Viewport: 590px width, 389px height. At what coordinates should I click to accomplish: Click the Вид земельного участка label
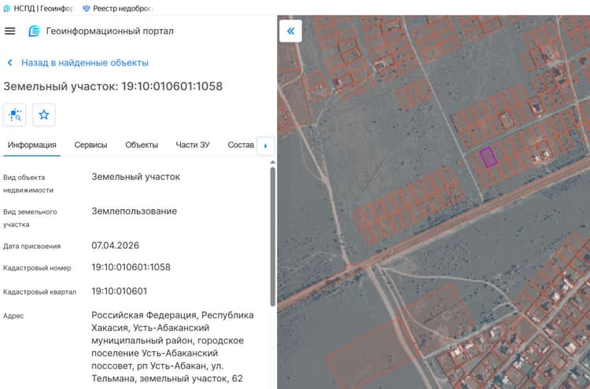[30, 218]
